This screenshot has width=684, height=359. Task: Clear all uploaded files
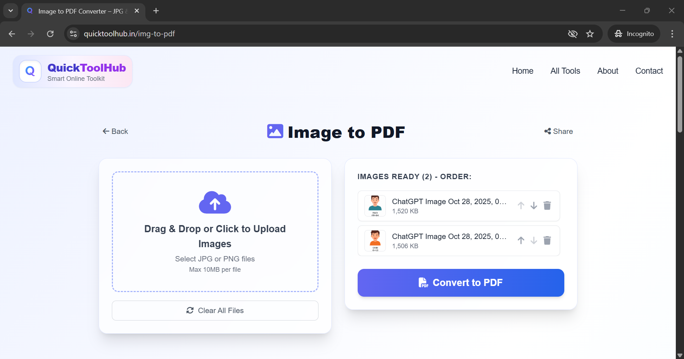pyautogui.click(x=215, y=310)
